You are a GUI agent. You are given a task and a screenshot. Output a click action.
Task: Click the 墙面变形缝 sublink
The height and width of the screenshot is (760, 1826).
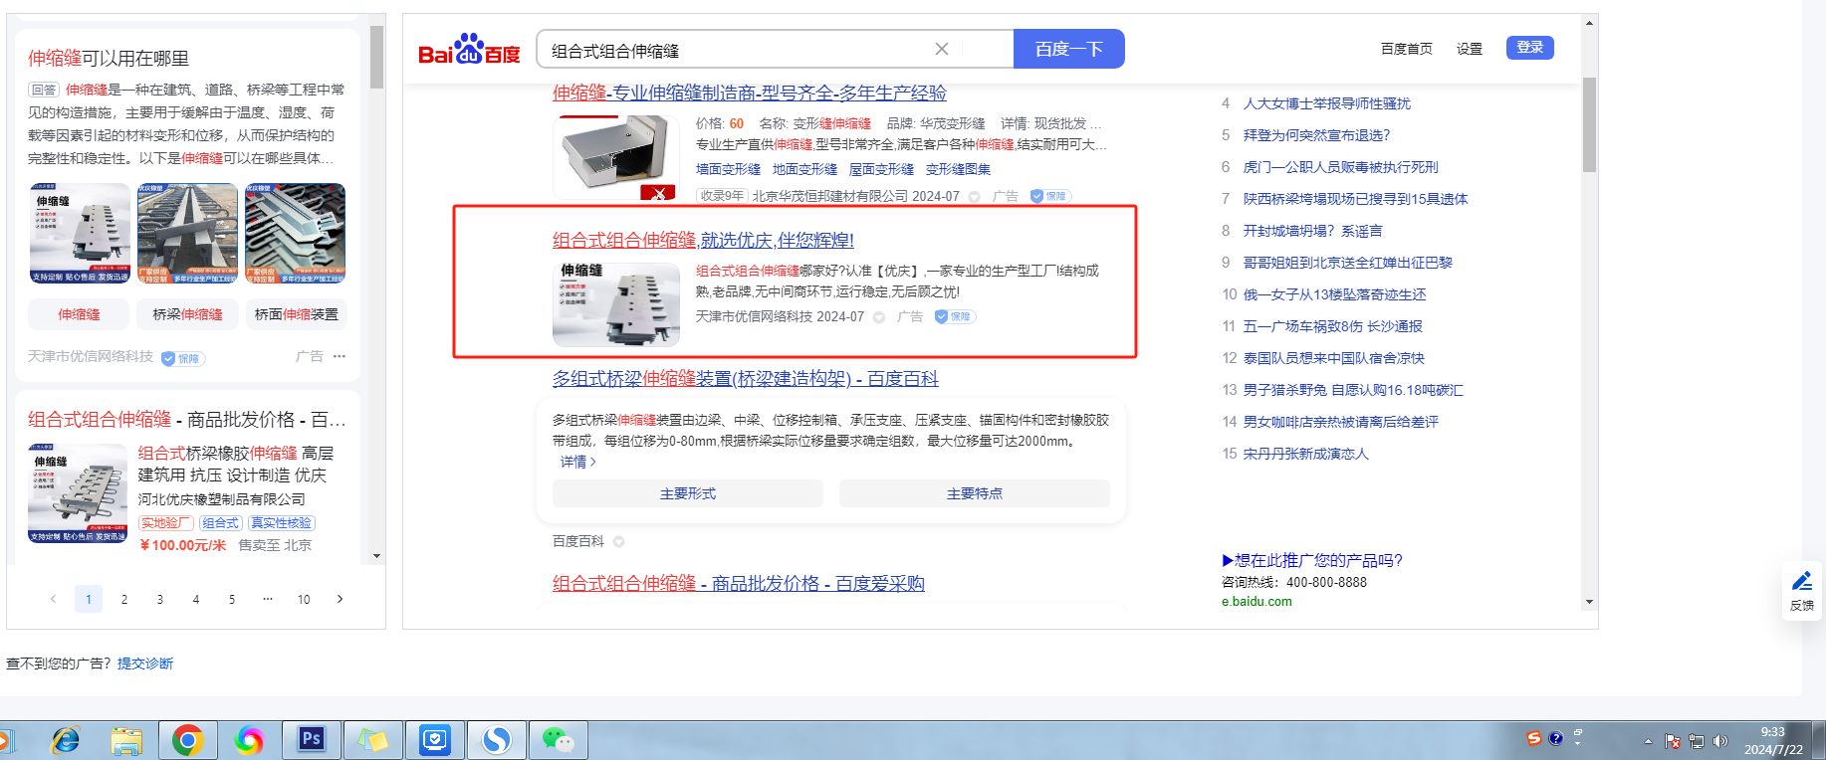point(728,169)
